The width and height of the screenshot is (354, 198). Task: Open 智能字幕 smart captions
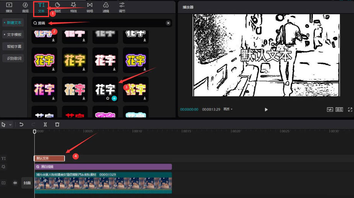click(14, 46)
